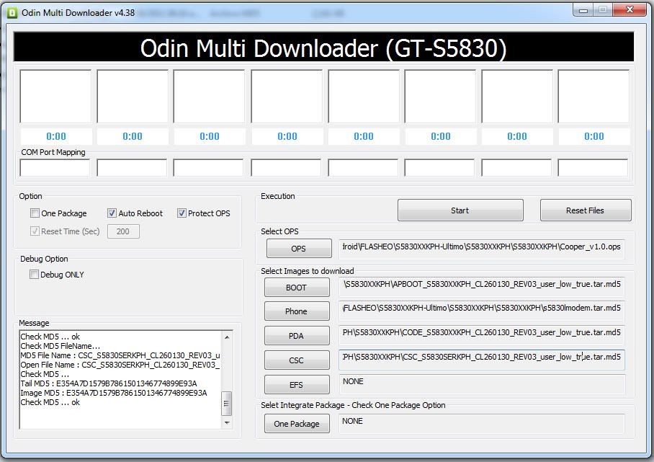Screen dimensions: 654x462
Task: Open the OPS file selector button
Action: [x=299, y=249]
